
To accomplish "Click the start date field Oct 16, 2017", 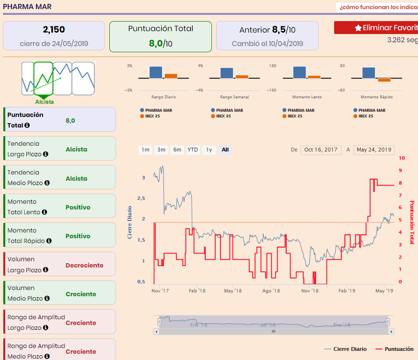I will (x=321, y=150).
